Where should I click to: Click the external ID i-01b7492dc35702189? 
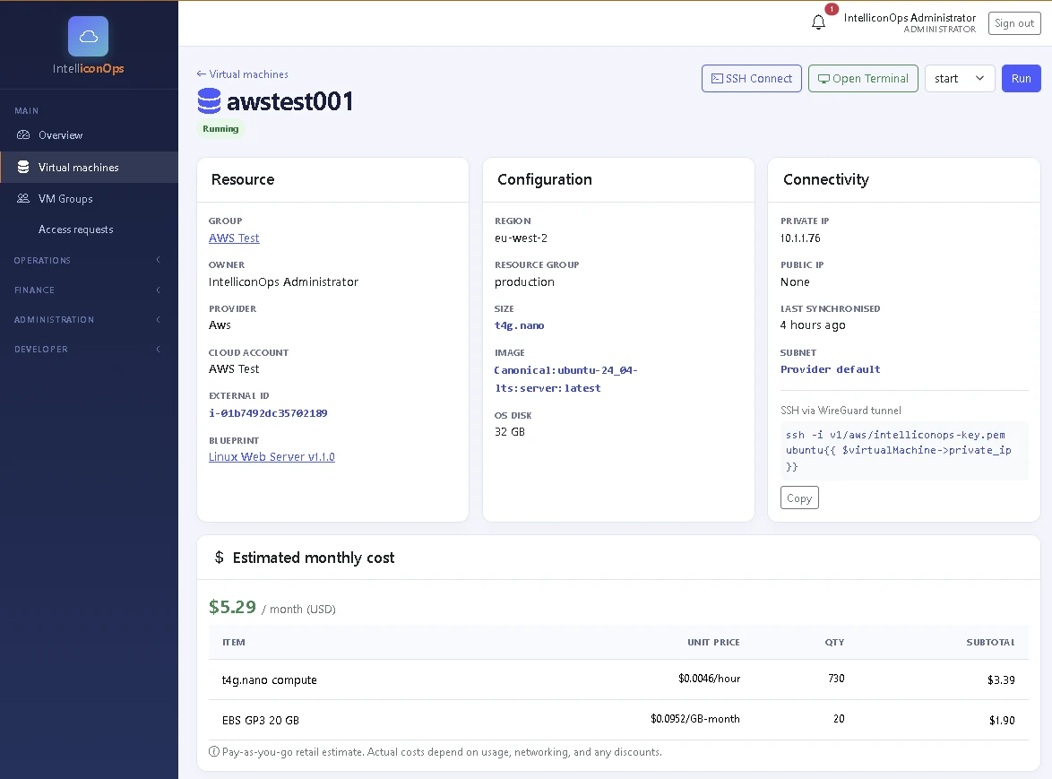pyautogui.click(x=268, y=413)
